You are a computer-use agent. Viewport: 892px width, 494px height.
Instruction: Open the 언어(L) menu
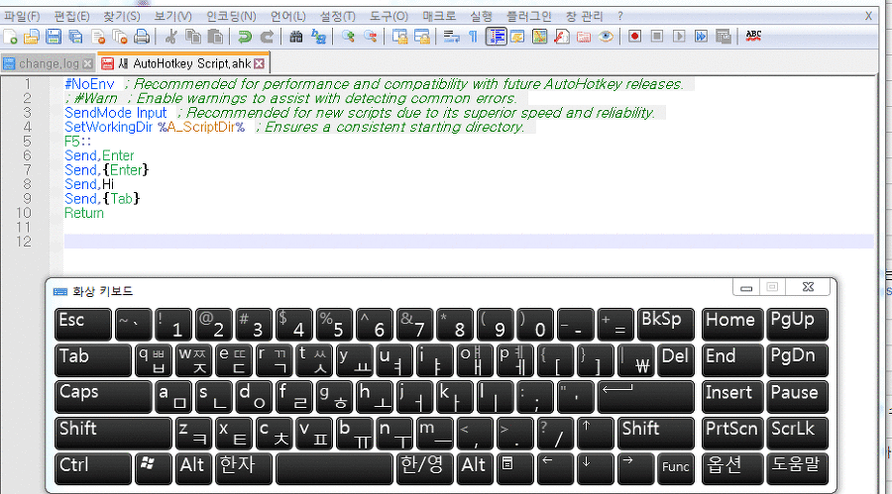(287, 16)
